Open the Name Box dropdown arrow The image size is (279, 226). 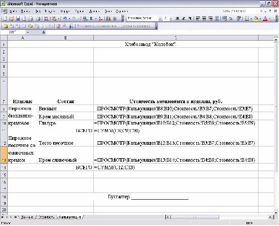pyautogui.click(x=28, y=33)
